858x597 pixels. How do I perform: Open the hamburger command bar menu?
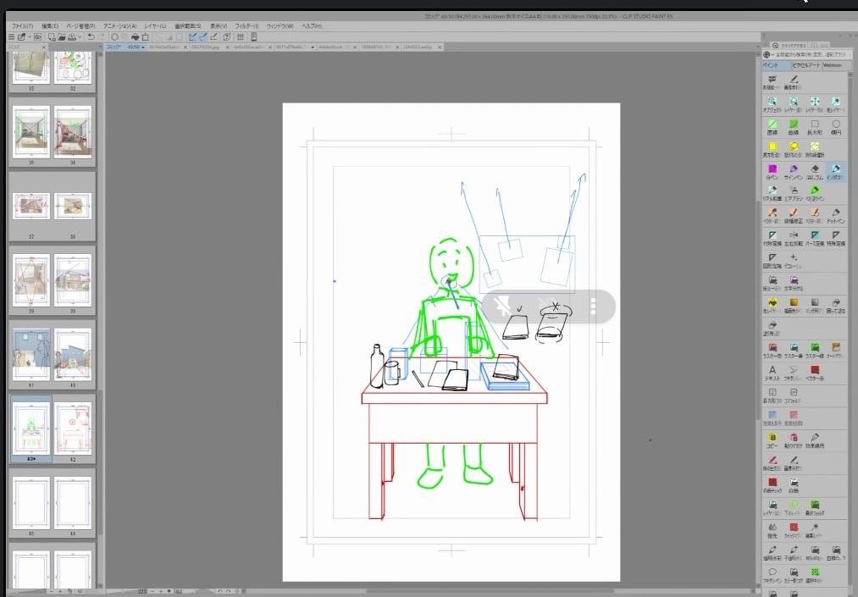pos(11,37)
